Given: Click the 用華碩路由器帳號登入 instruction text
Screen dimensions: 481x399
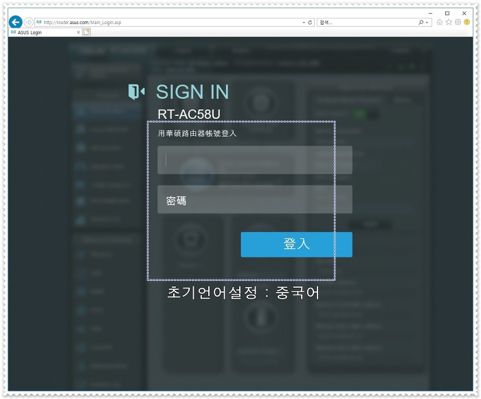Looking at the screenshot, I should pos(197,133).
